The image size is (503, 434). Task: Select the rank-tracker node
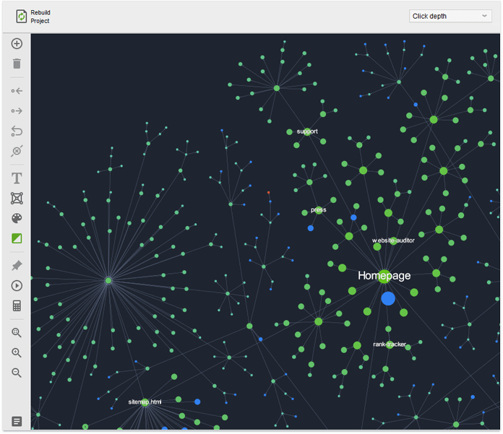(x=390, y=344)
